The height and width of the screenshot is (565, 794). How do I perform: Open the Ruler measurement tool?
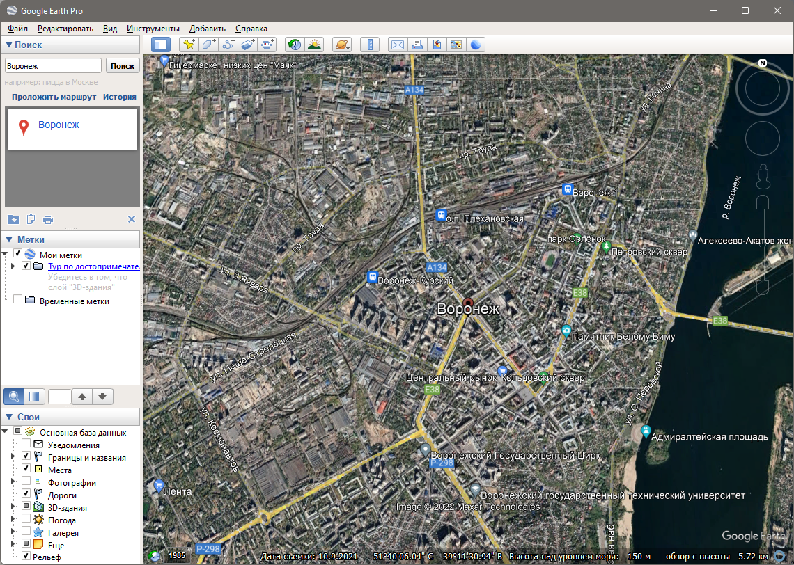click(370, 45)
